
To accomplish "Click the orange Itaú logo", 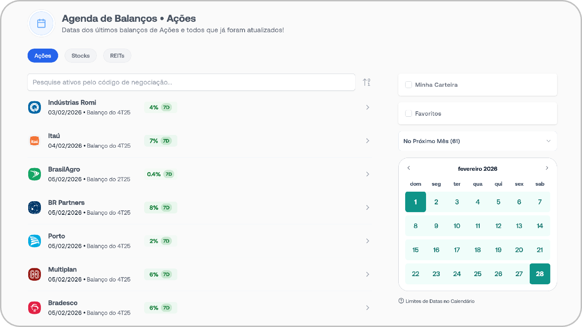I will pyautogui.click(x=35, y=141).
